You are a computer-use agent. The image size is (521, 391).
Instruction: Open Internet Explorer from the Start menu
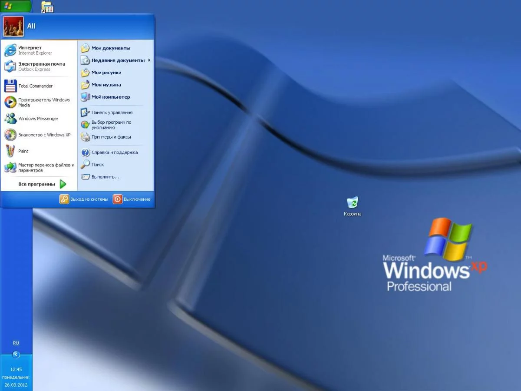point(39,50)
